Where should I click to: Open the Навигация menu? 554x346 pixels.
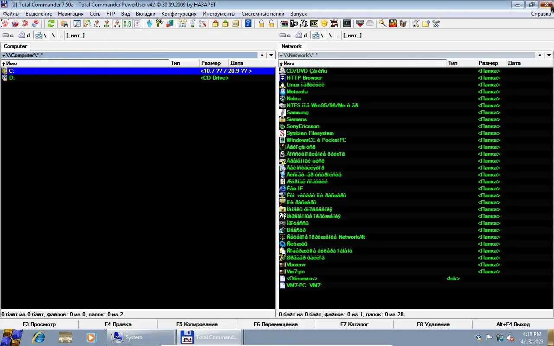71,14
